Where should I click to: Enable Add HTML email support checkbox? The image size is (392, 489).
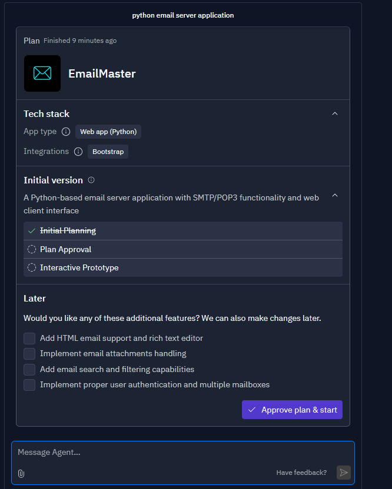coord(29,338)
